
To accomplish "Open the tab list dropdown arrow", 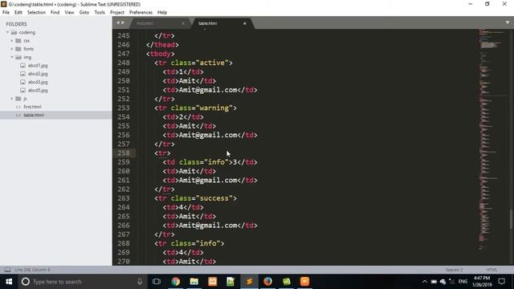I will pyautogui.click(x=507, y=22).
